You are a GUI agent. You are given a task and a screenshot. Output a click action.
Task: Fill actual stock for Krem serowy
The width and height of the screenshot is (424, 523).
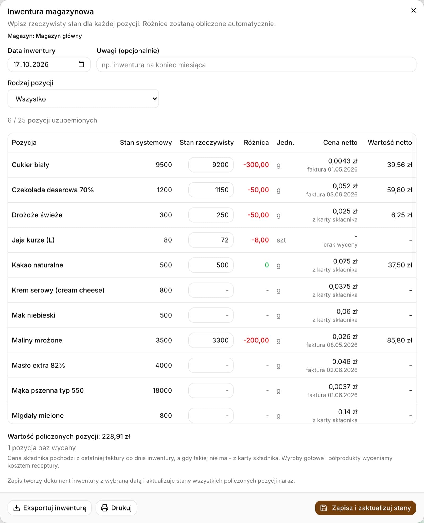[x=211, y=290]
